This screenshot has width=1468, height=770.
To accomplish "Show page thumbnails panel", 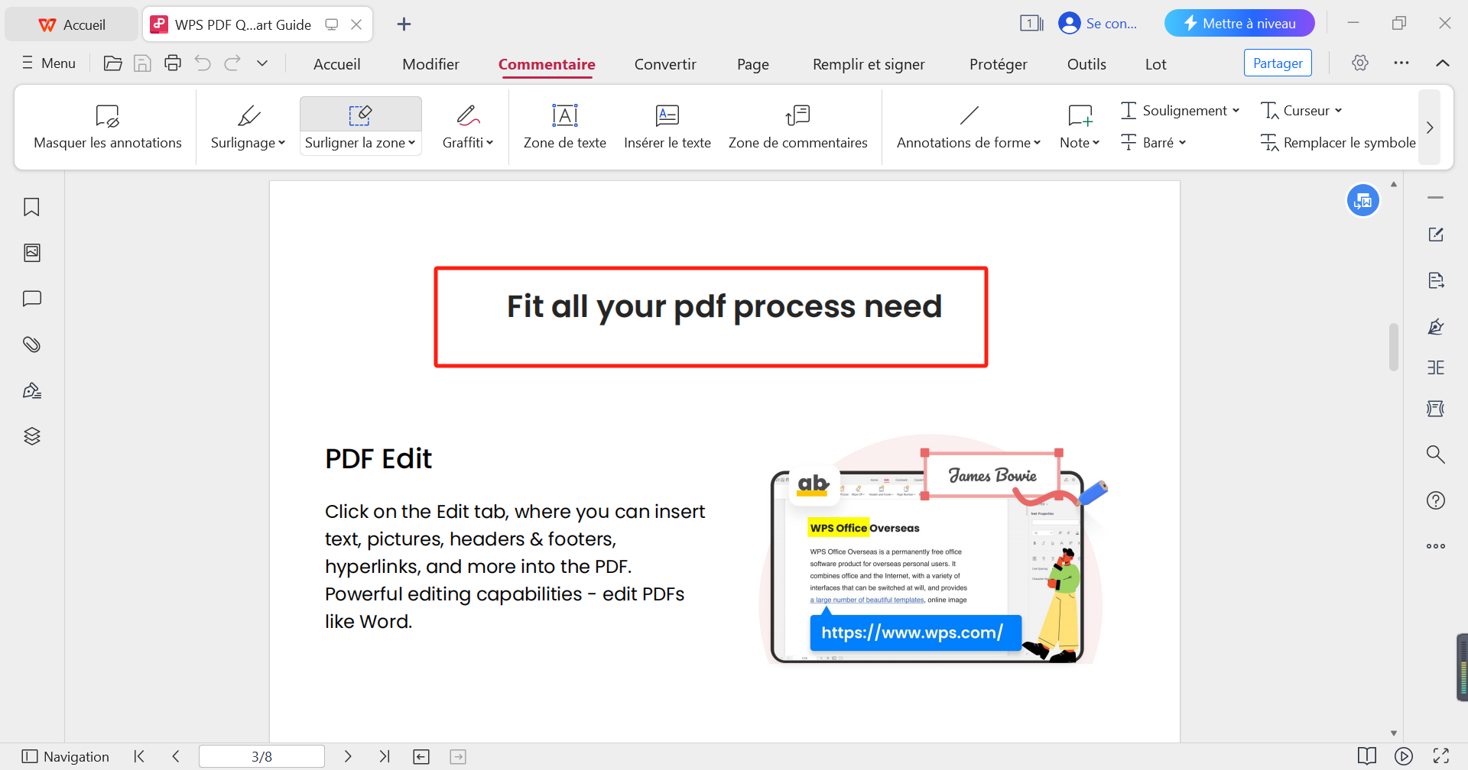I will coord(31,253).
